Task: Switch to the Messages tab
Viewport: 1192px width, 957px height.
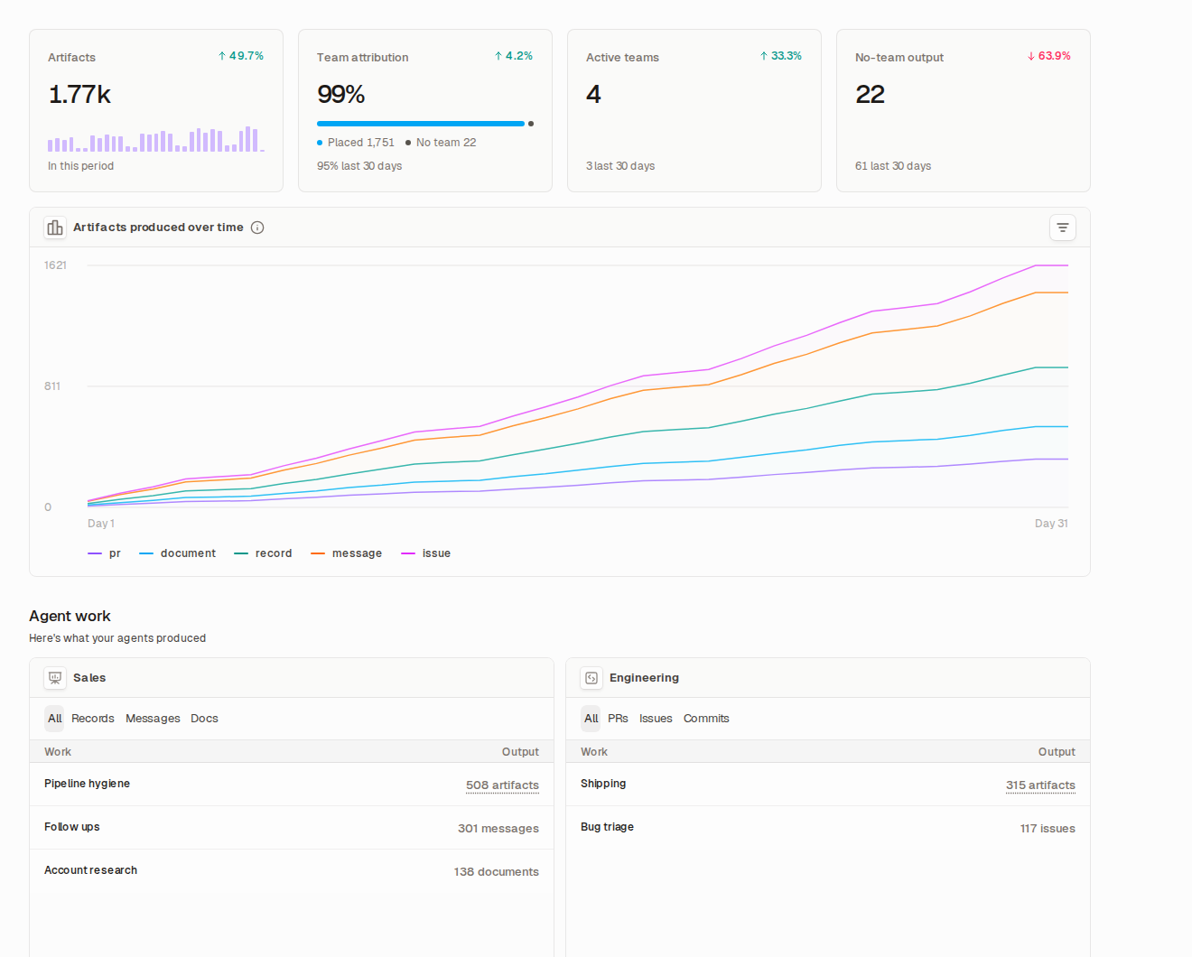Action: [153, 719]
